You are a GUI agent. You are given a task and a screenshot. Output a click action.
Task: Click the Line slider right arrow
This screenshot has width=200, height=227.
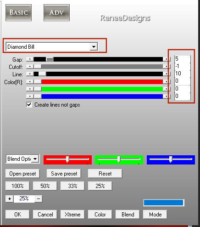166,74
